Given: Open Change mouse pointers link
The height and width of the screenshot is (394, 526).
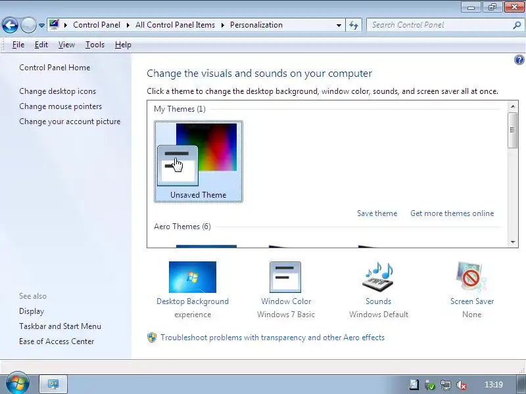Looking at the screenshot, I should (x=60, y=106).
